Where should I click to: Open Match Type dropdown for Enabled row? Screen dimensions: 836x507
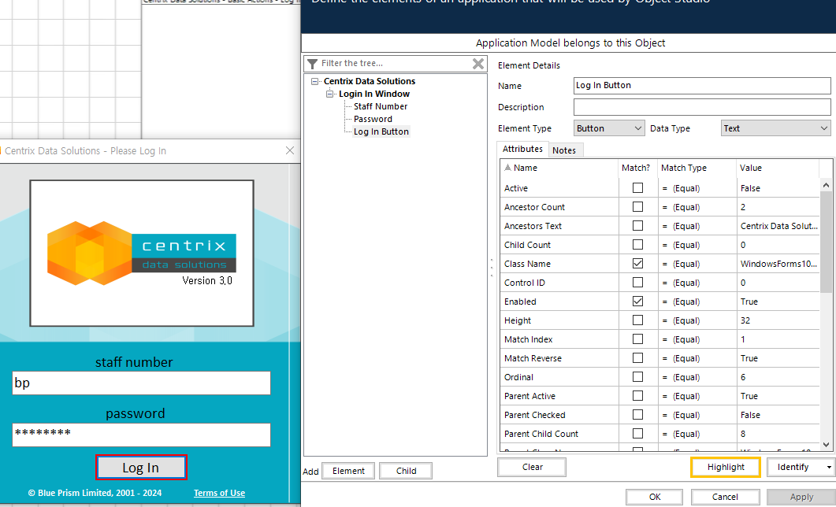pos(697,302)
